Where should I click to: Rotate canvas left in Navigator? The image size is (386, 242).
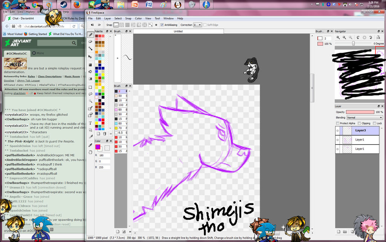click(x=358, y=37)
